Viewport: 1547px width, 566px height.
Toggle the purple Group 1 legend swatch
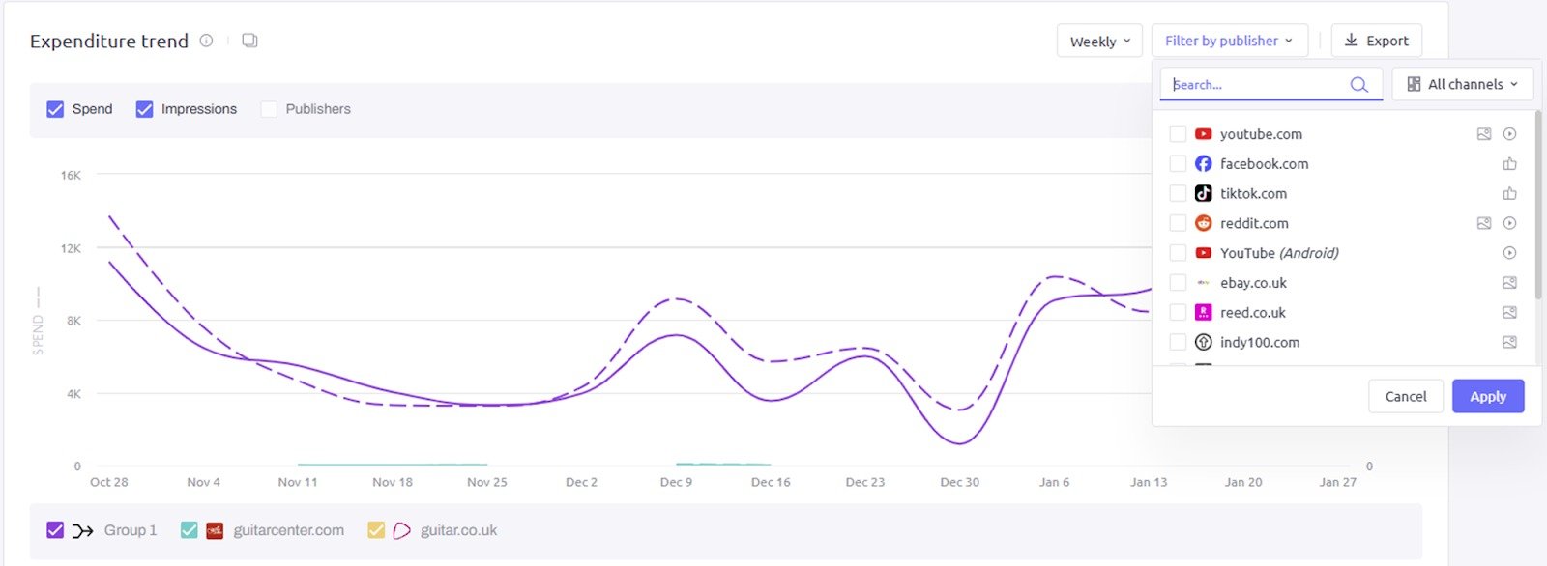55,530
